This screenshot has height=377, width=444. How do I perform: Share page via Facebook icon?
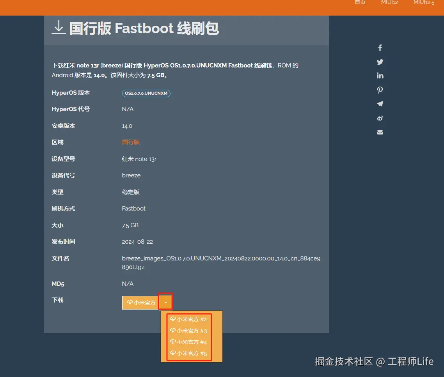point(380,48)
